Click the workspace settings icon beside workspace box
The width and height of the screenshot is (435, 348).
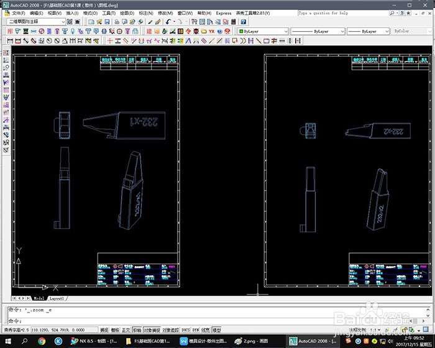(70, 22)
